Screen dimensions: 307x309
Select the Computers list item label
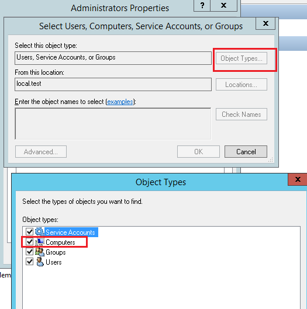click(60, 242)
